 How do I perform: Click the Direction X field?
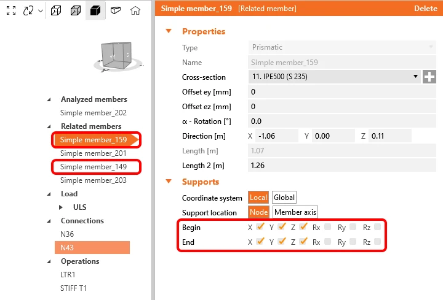(277, 136)
